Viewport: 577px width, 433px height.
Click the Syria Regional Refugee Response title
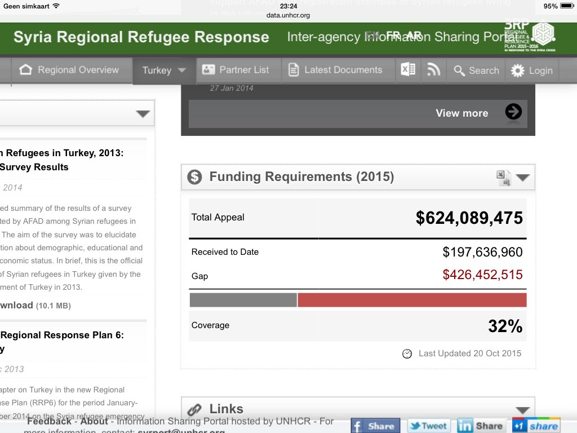coord(141,37)
